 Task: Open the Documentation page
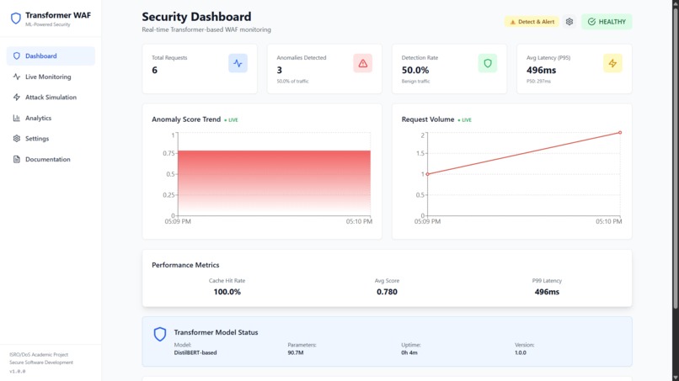pyautogui.click(x=51, y=159)
